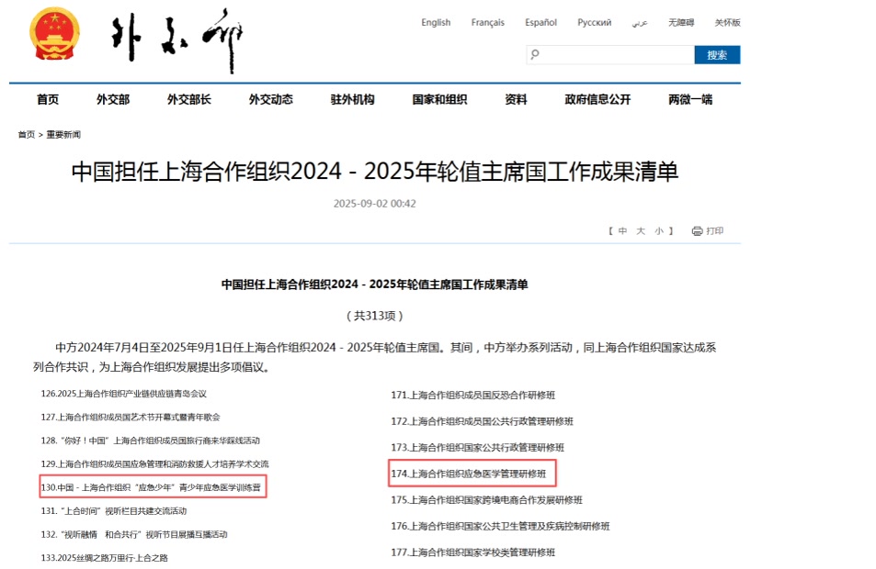Open the 驻外机构 navigation menu
This screenshot has height=569, width=876.
[352, 100]
